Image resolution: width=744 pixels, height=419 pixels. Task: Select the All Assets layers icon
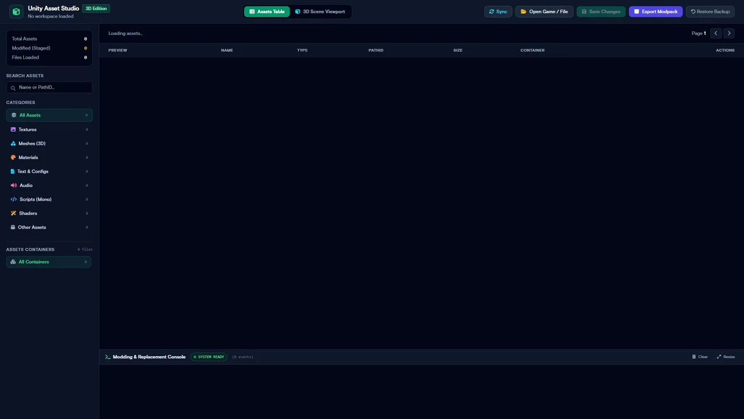point(14,115)
